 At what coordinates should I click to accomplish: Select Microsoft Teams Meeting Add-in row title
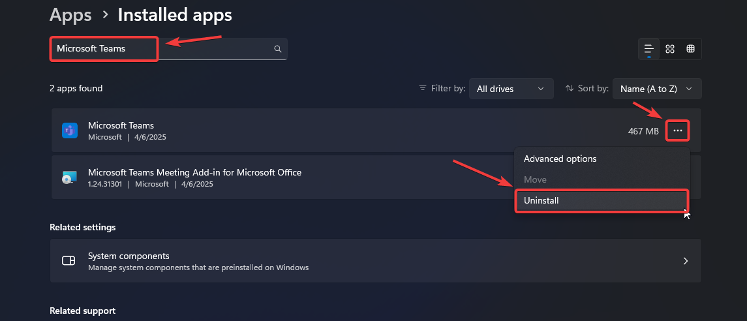pyautogui.click(x=195, y=172)
